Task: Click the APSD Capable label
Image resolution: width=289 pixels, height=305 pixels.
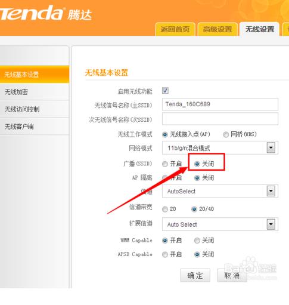Action: (135, 254)
